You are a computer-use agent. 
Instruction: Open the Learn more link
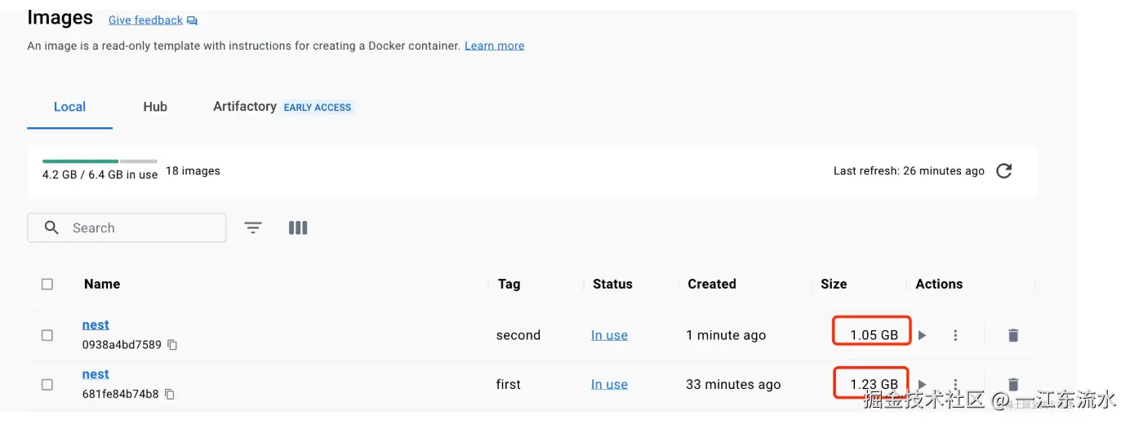tap(494, 46)
